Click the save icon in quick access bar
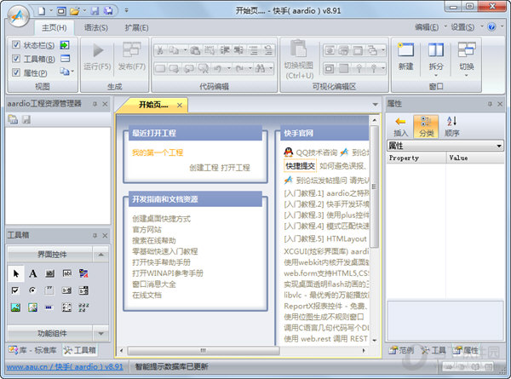This screenshot has width=511, height=379. [x=95, y=11]
